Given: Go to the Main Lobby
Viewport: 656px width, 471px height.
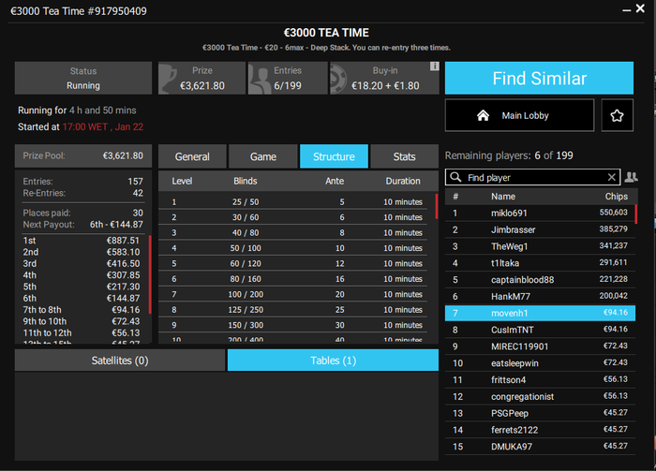Looking at the screenshot, I should pyautogui.click(x=519, y=115).
